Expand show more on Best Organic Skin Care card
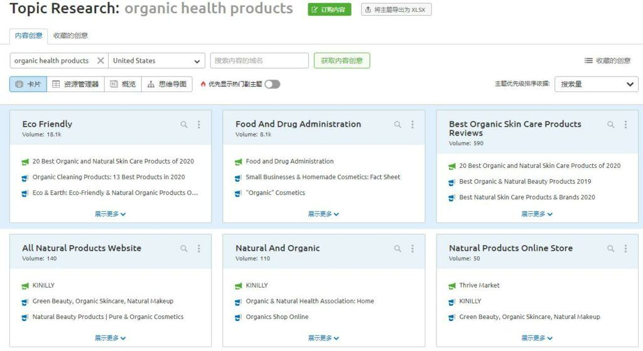This screenshot has width=643, height=351. pyautogui.click(x=537, y=214)
